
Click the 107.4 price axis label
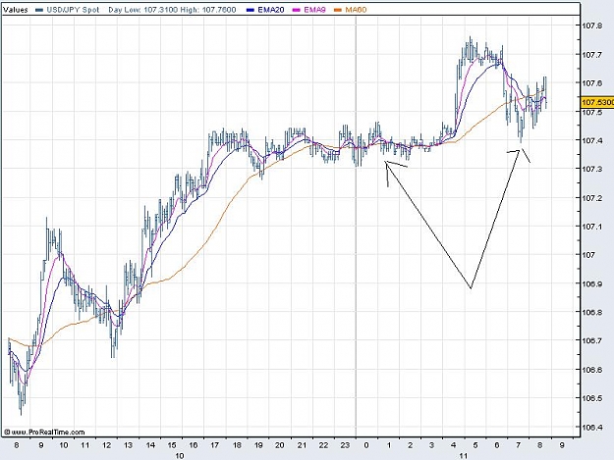pyautogui.click(x=592, y=140)
